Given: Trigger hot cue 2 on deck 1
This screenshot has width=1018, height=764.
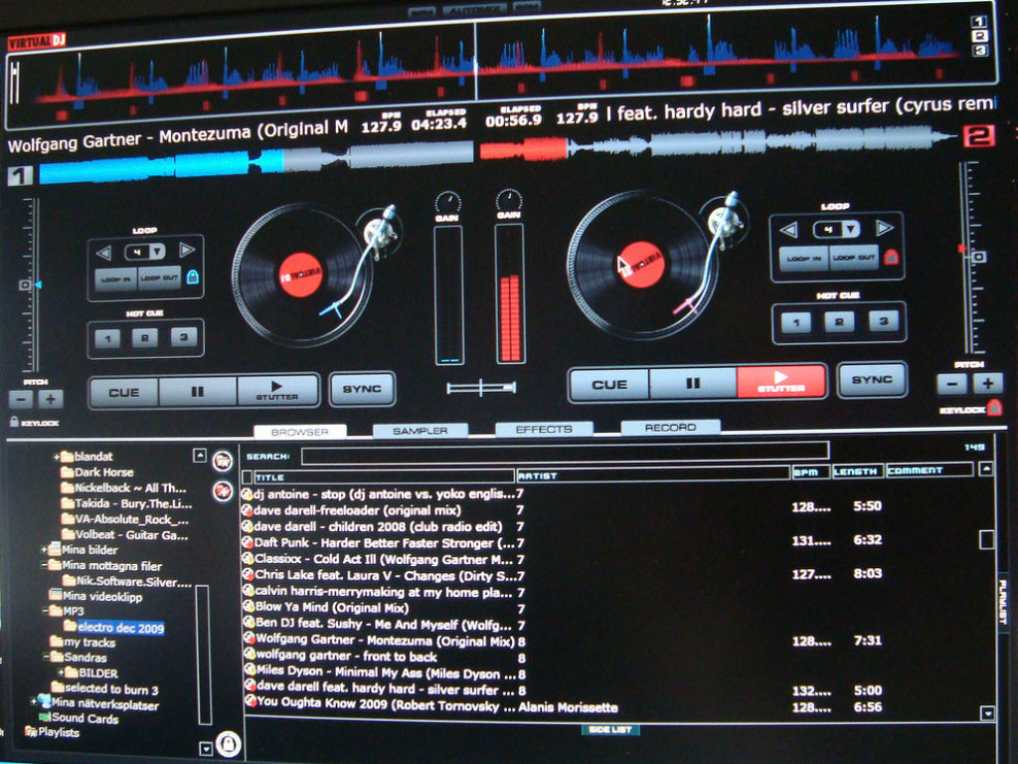Looking at the screenshot, I should click(145, 338).
